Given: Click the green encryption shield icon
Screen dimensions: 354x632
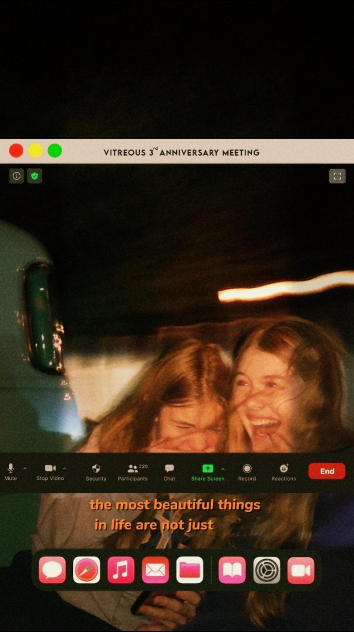Looking at the screenshot, I should [x=34, y=176].
